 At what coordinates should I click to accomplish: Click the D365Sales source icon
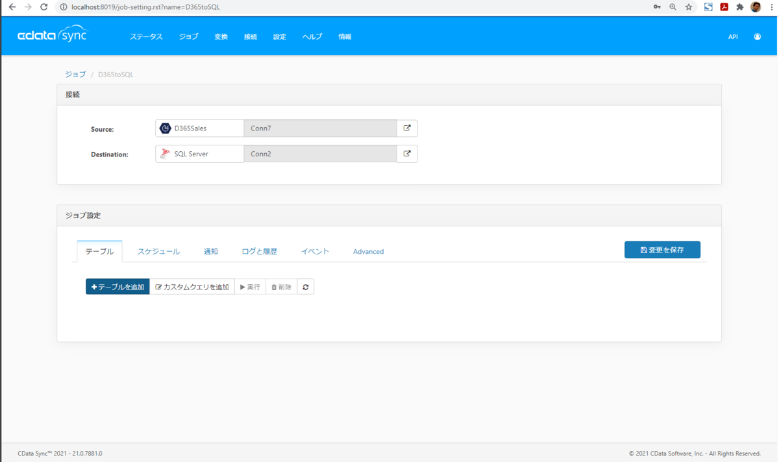pyautogui.click(x=166, y=128)
